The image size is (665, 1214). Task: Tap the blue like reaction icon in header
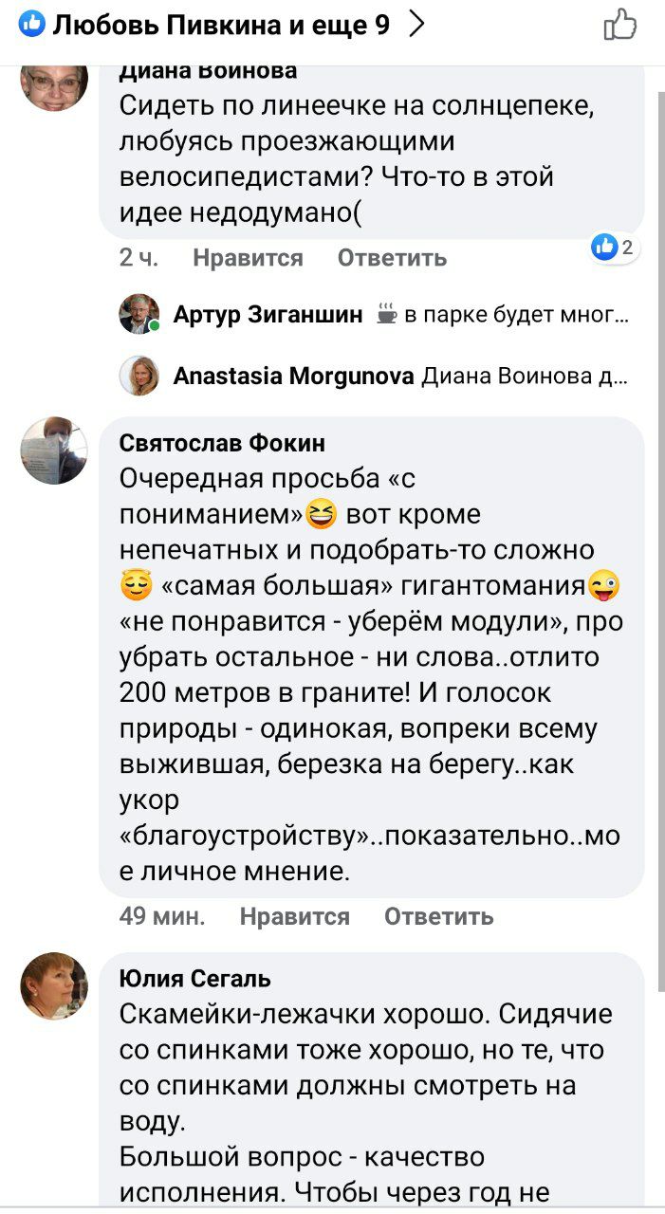pos(32,25)
